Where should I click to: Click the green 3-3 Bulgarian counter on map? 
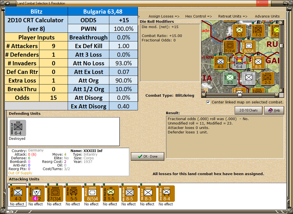(x=230, y=79)
